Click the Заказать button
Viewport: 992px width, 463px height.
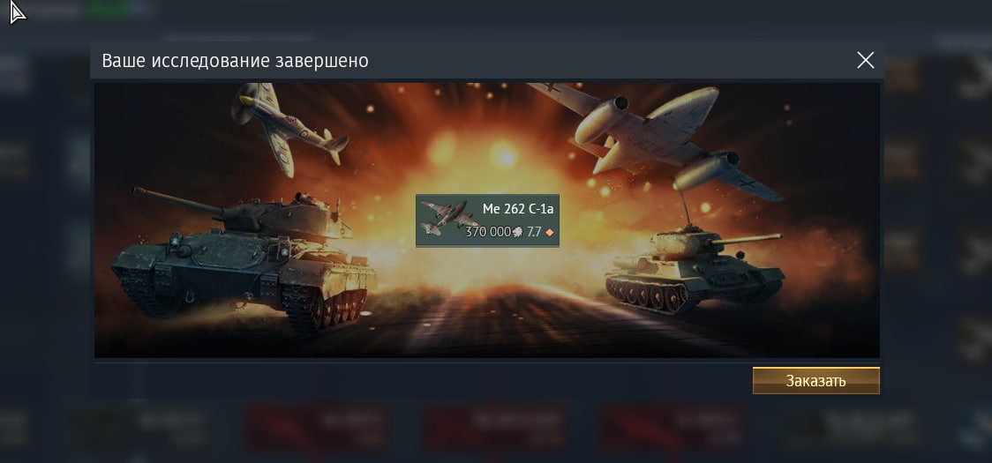coord(815,381)
